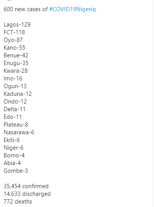The image size is (154, 207).
Task: Click the Kaduna-12 entry
Action: tap(18, 94)
